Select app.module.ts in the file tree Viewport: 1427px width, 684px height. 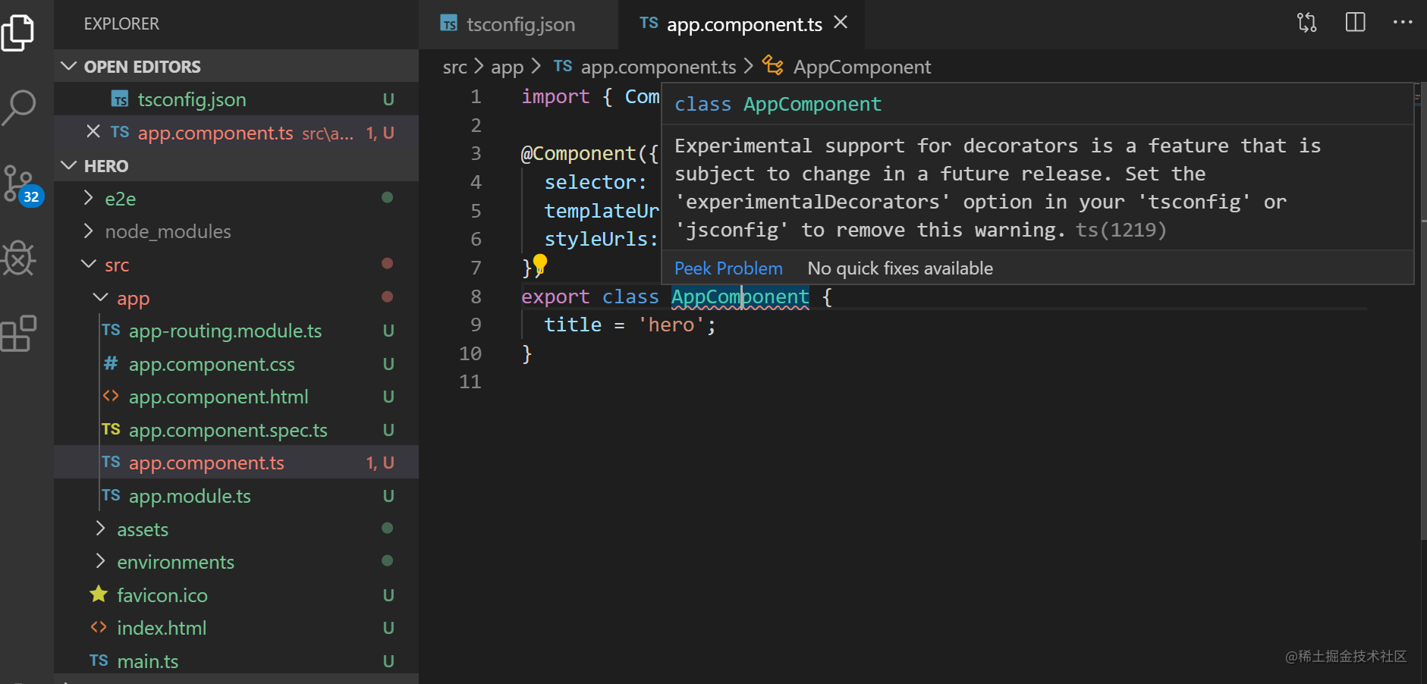point(190,496)
